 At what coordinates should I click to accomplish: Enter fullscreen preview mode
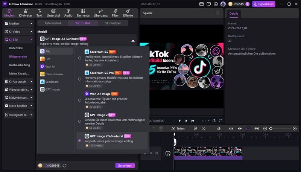tap(221, 121)
